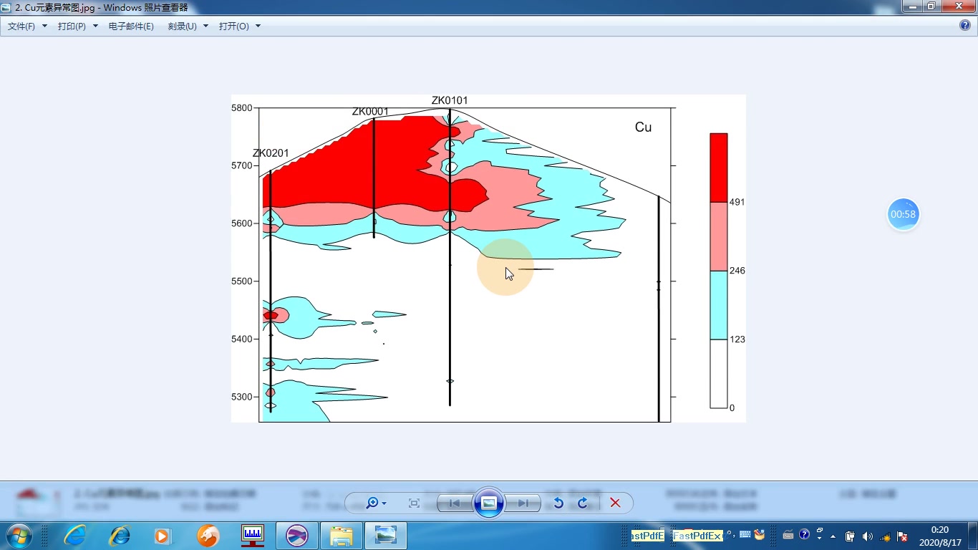This screenshot has width=978, height=550.
Task: Click the actual size fit icon
Action: coord(414,503)
